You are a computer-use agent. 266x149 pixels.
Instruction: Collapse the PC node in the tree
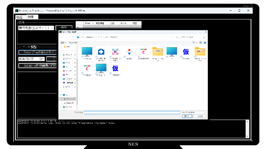pyautogui.click(x=61, y=95)
